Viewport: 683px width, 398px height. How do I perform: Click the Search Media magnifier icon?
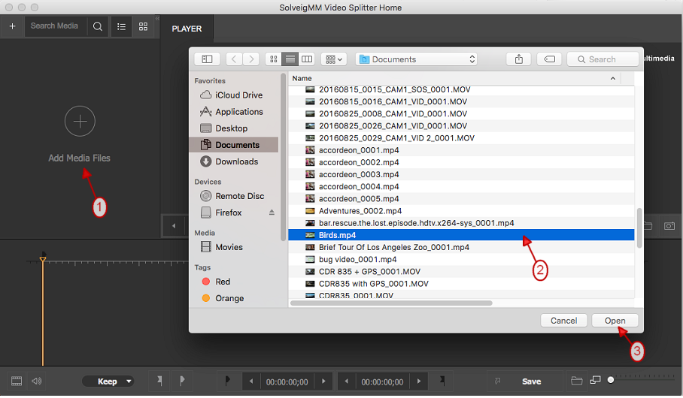98,26
